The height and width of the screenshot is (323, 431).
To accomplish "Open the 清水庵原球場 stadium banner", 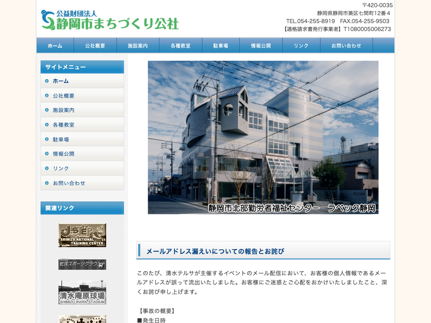I will pyautogui.click(x=82, y=292).
